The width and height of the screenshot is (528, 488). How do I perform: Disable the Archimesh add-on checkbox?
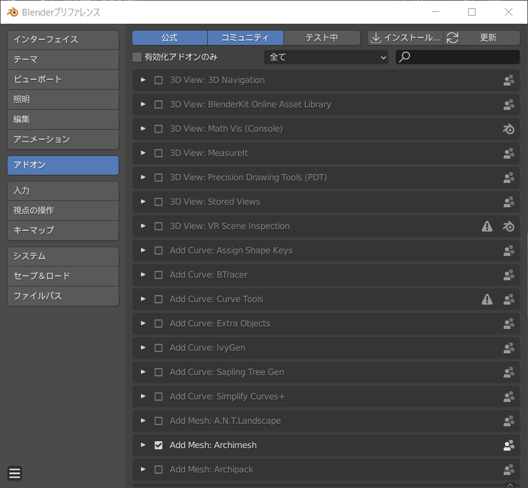159,445
